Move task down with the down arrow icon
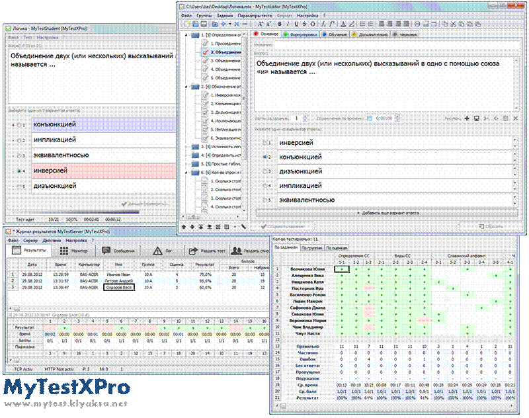Screen dimensions: 529x418 (x=192, y=227)
